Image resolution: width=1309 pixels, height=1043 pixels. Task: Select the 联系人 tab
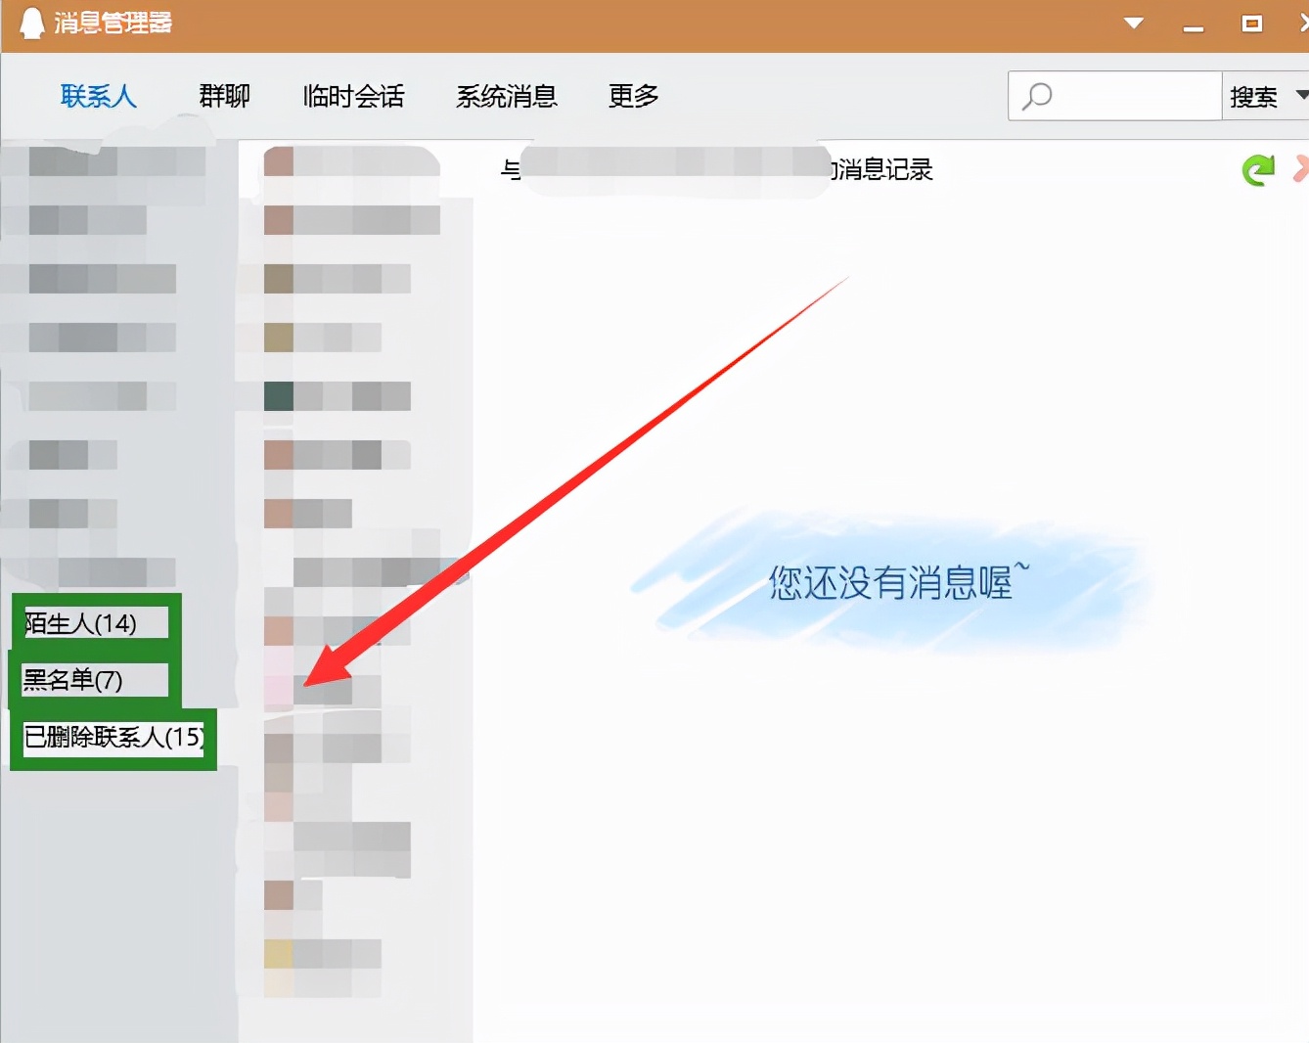click(98, 96)
